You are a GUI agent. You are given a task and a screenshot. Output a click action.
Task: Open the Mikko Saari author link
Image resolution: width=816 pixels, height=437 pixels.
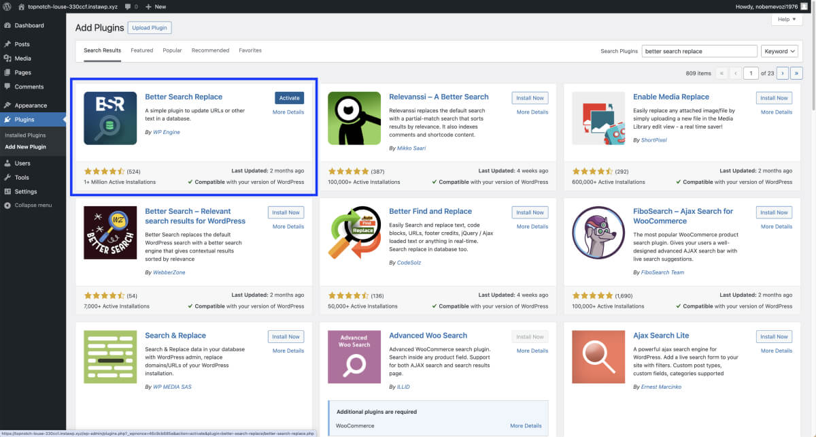410,148
